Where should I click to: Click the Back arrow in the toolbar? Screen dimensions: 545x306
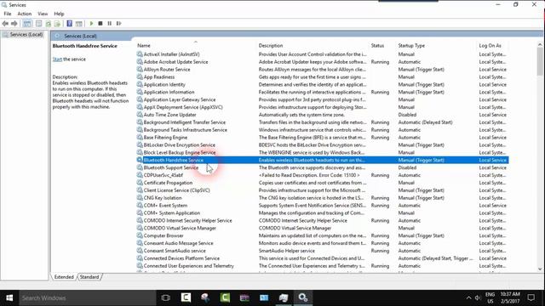point(5,24)
